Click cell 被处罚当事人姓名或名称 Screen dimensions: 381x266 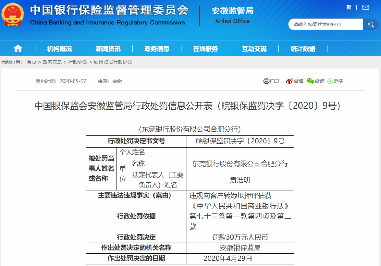coord(101,169)
